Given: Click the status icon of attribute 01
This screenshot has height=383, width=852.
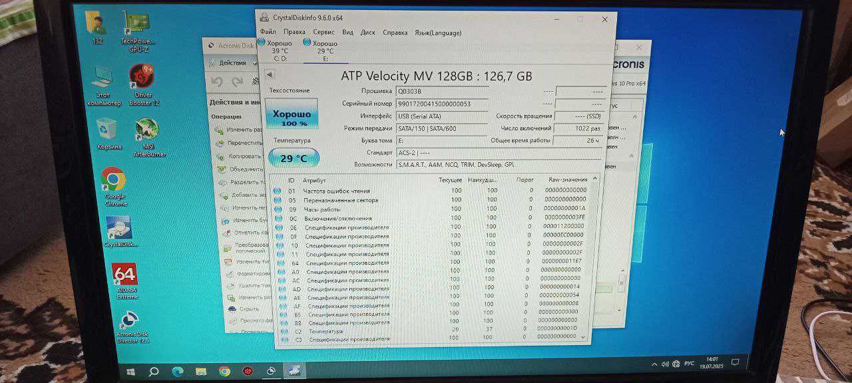Looking at the screenshot, I should tap(278, 191).
